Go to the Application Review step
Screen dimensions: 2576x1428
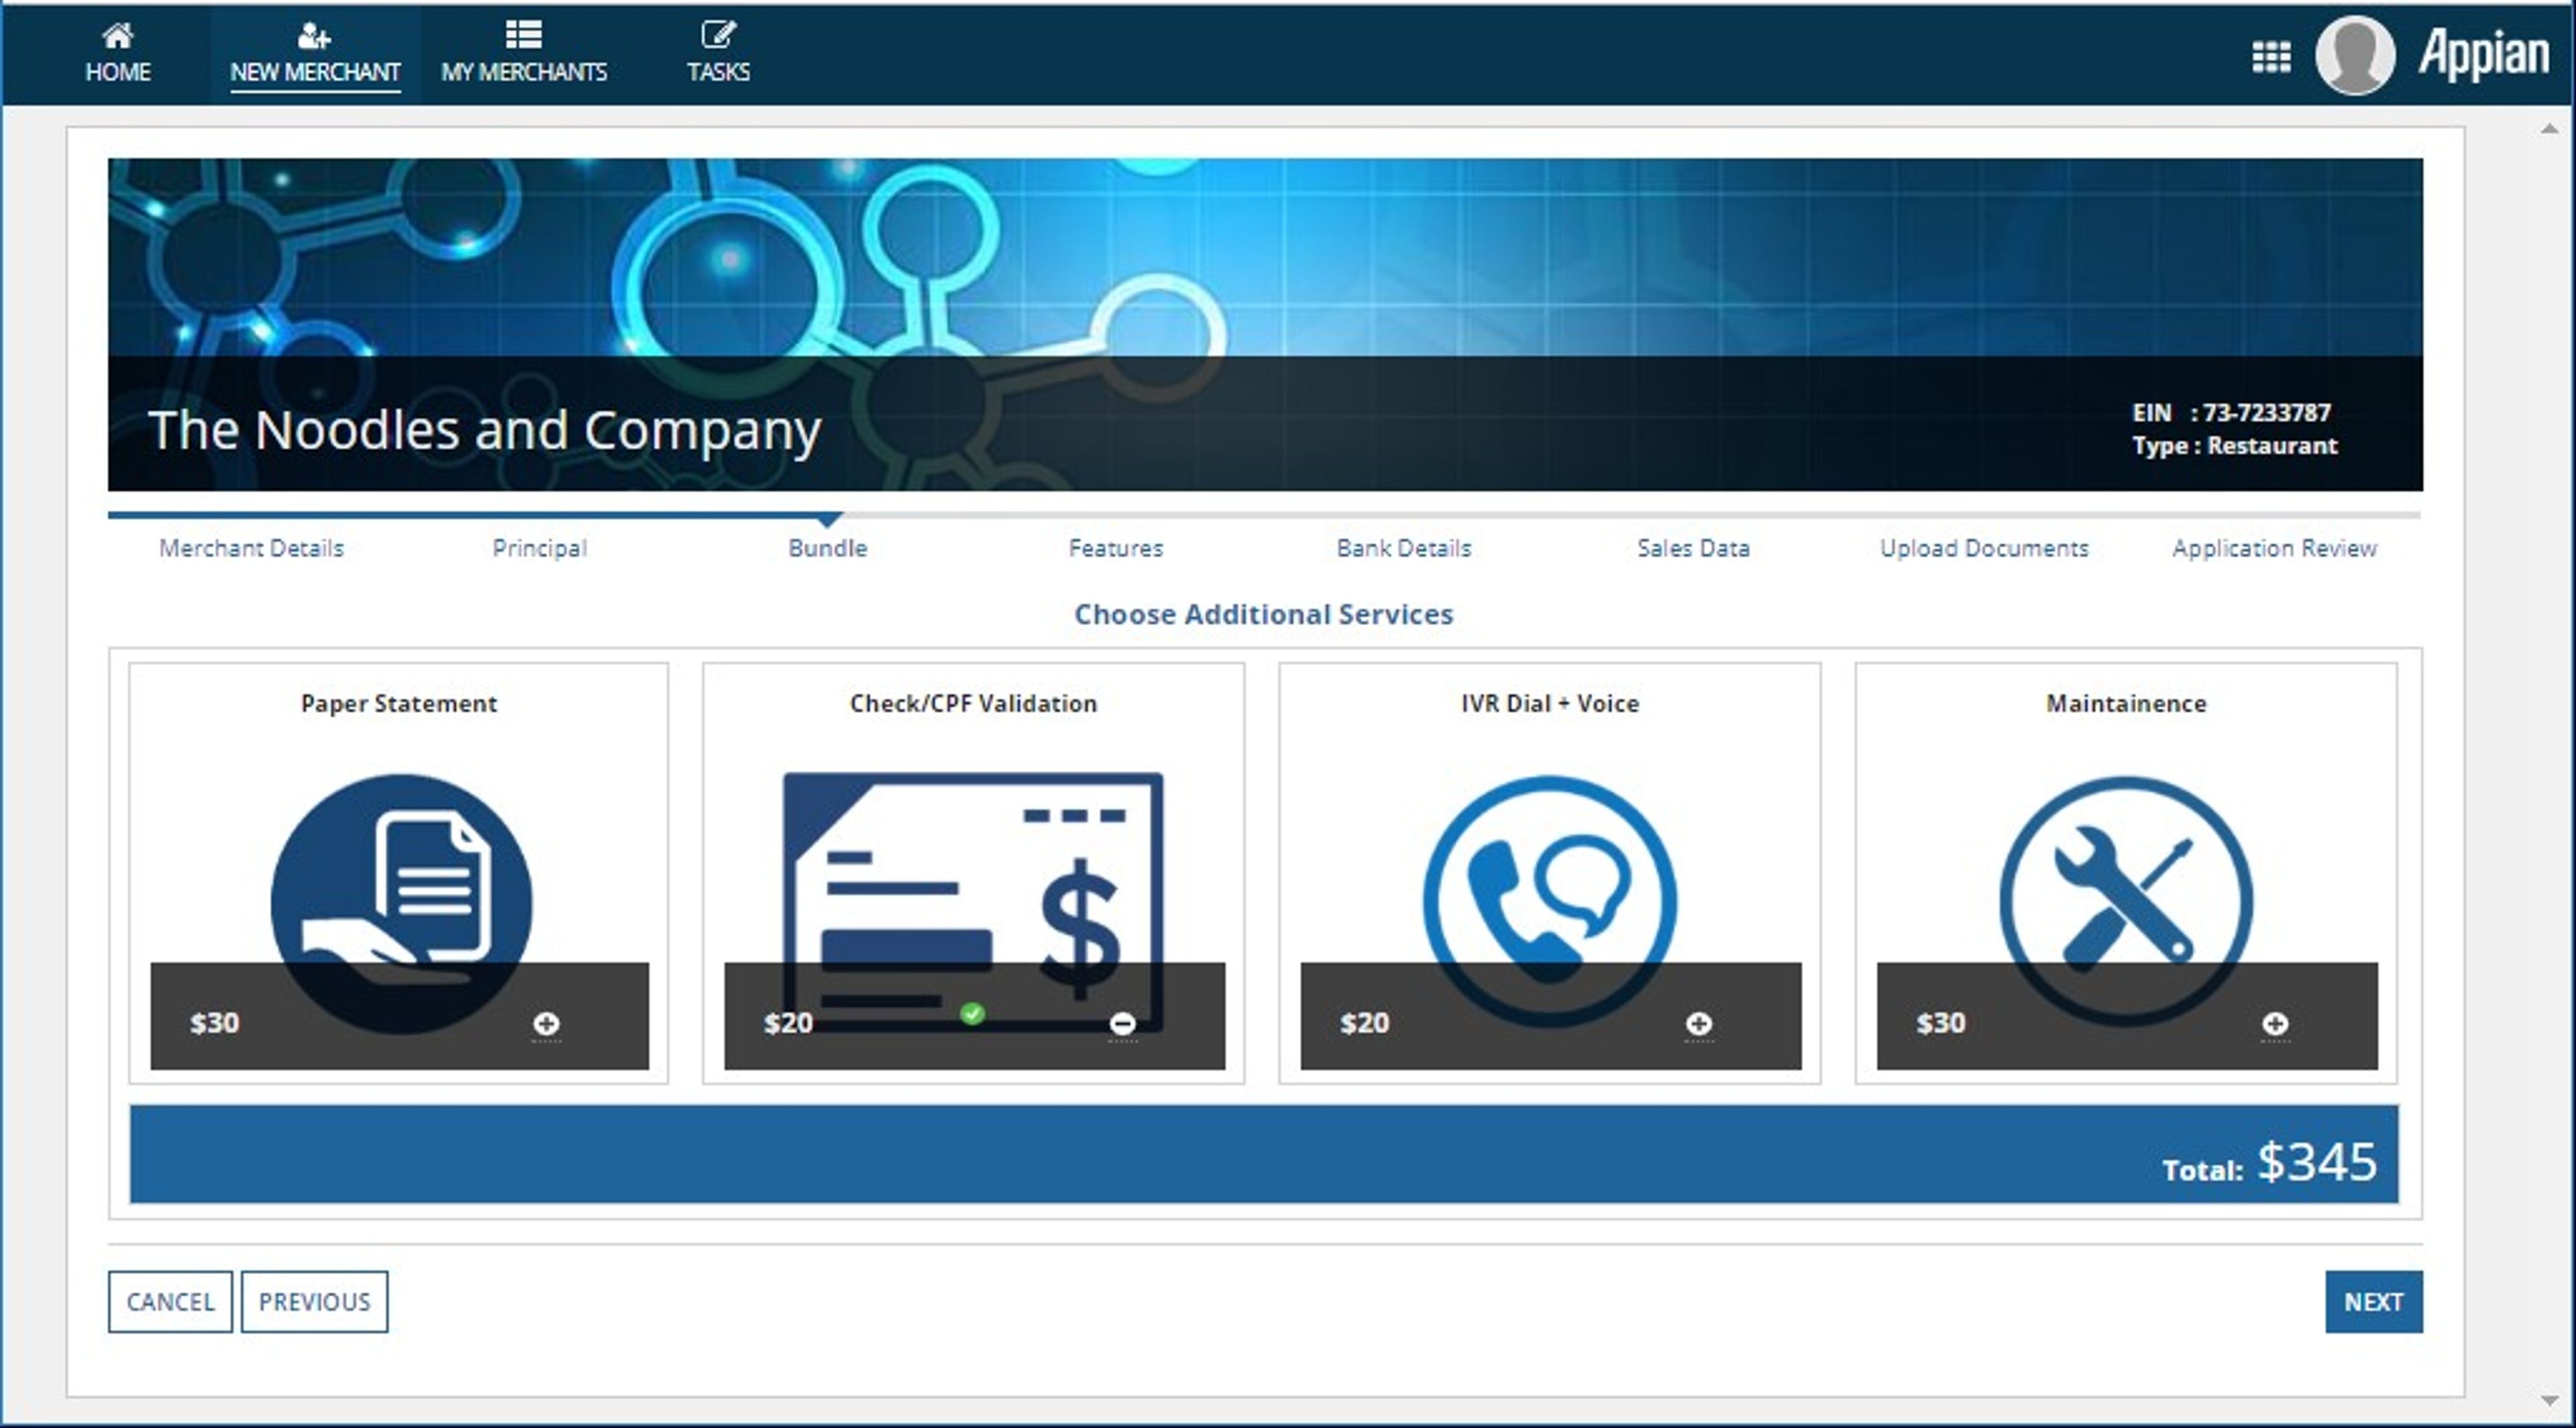coord(2274,548)
